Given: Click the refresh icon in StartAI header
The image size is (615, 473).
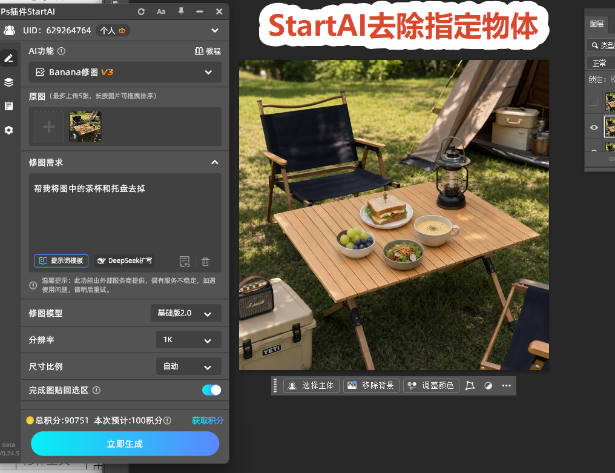Looking at the screenshot, I should point(141,12).
